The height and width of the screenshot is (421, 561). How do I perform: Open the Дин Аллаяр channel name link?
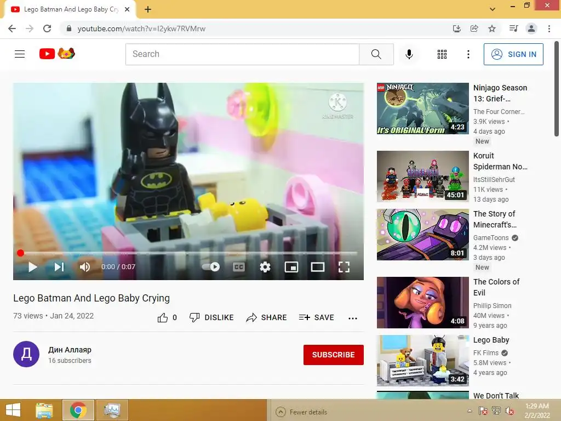coord(70,350)
